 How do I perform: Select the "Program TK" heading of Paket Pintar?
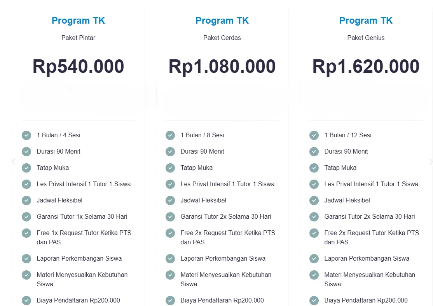pyautogui.click(x=78, y=21)
